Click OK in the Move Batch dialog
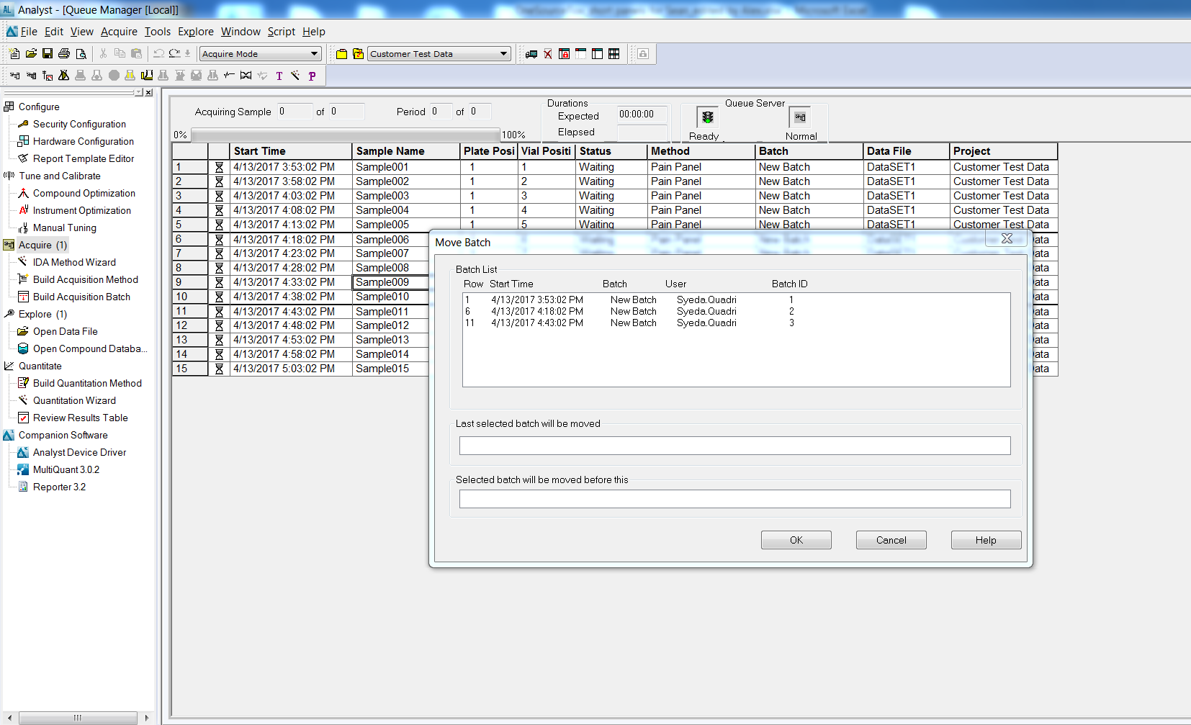The image size is (1191, 725). click(x=796, y=540)
